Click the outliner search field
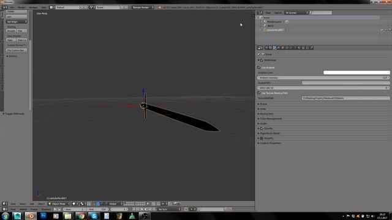Viewport: 392px width, 220px height. pos(321,13)
